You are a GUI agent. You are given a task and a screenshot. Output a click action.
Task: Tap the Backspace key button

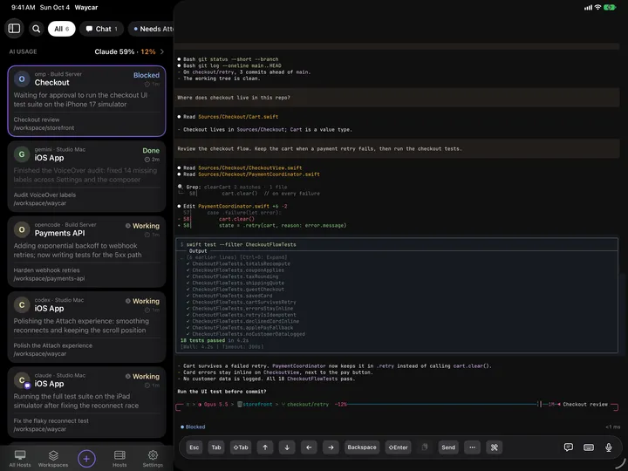click(362, 447)
